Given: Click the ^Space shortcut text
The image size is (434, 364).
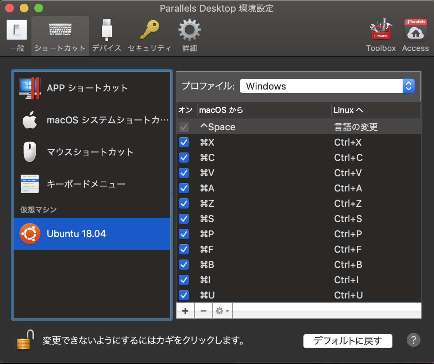Looking at the screenshot, I should click(218, 127).
